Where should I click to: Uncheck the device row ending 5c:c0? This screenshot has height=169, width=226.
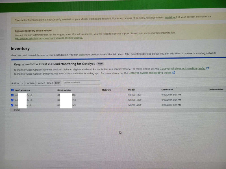12,95
